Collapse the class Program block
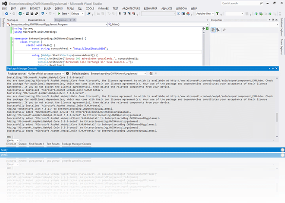 [13, 42]
